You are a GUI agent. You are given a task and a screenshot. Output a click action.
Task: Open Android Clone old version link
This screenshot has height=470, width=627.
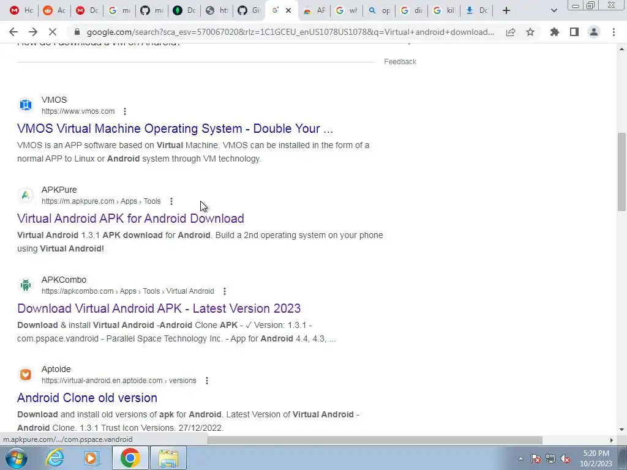[87, 398]
